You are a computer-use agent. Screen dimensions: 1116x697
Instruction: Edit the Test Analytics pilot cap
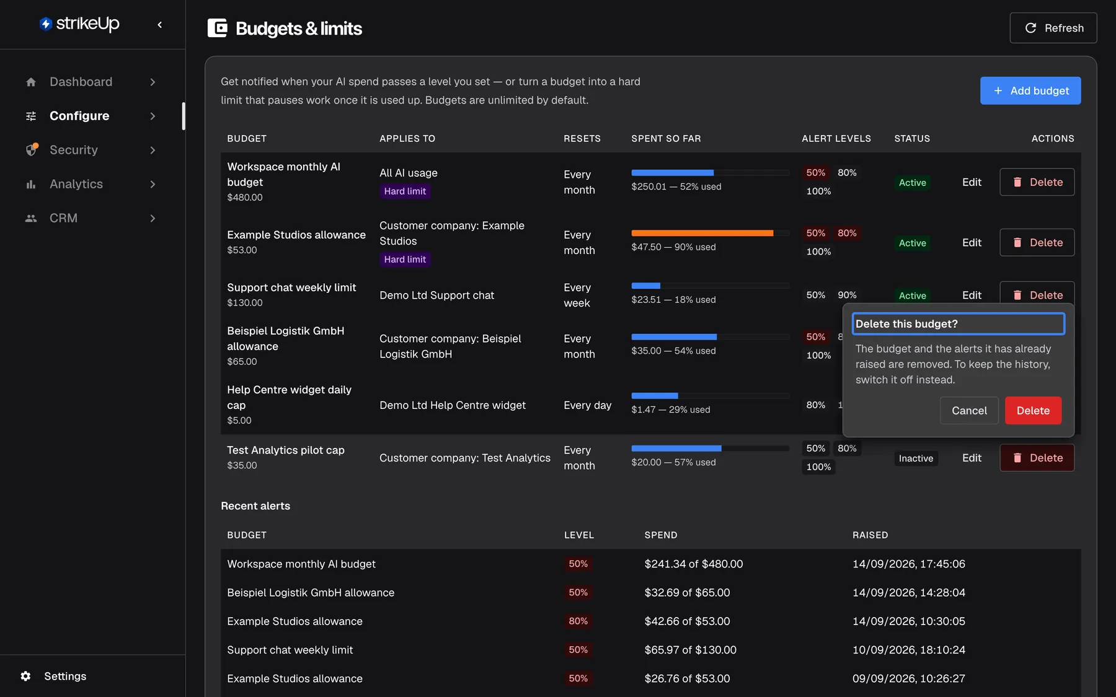pos(972,458)
